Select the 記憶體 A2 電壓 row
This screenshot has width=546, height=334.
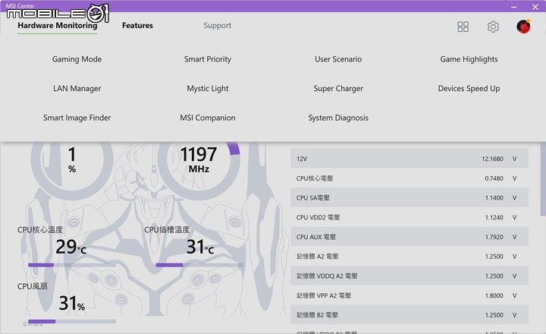coord(409,257)
